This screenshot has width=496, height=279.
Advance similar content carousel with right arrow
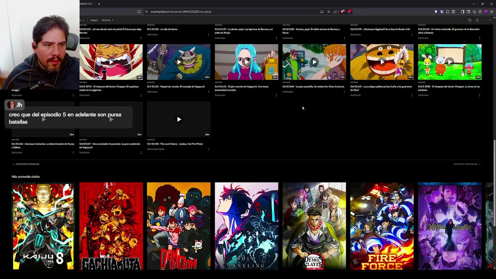click(487, 229)
